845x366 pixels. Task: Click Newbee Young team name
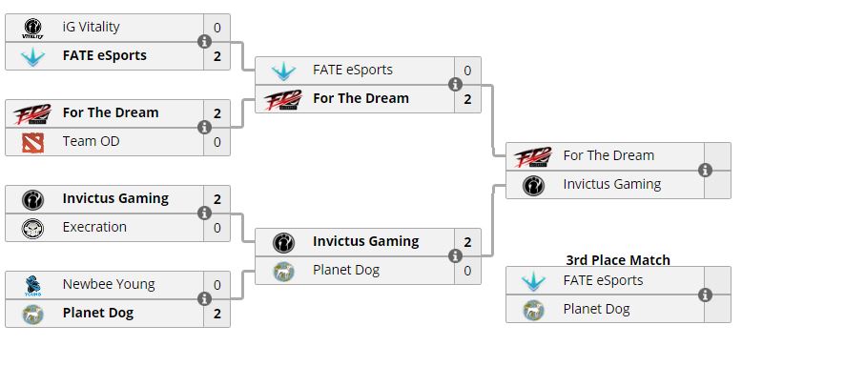(109, 284)
